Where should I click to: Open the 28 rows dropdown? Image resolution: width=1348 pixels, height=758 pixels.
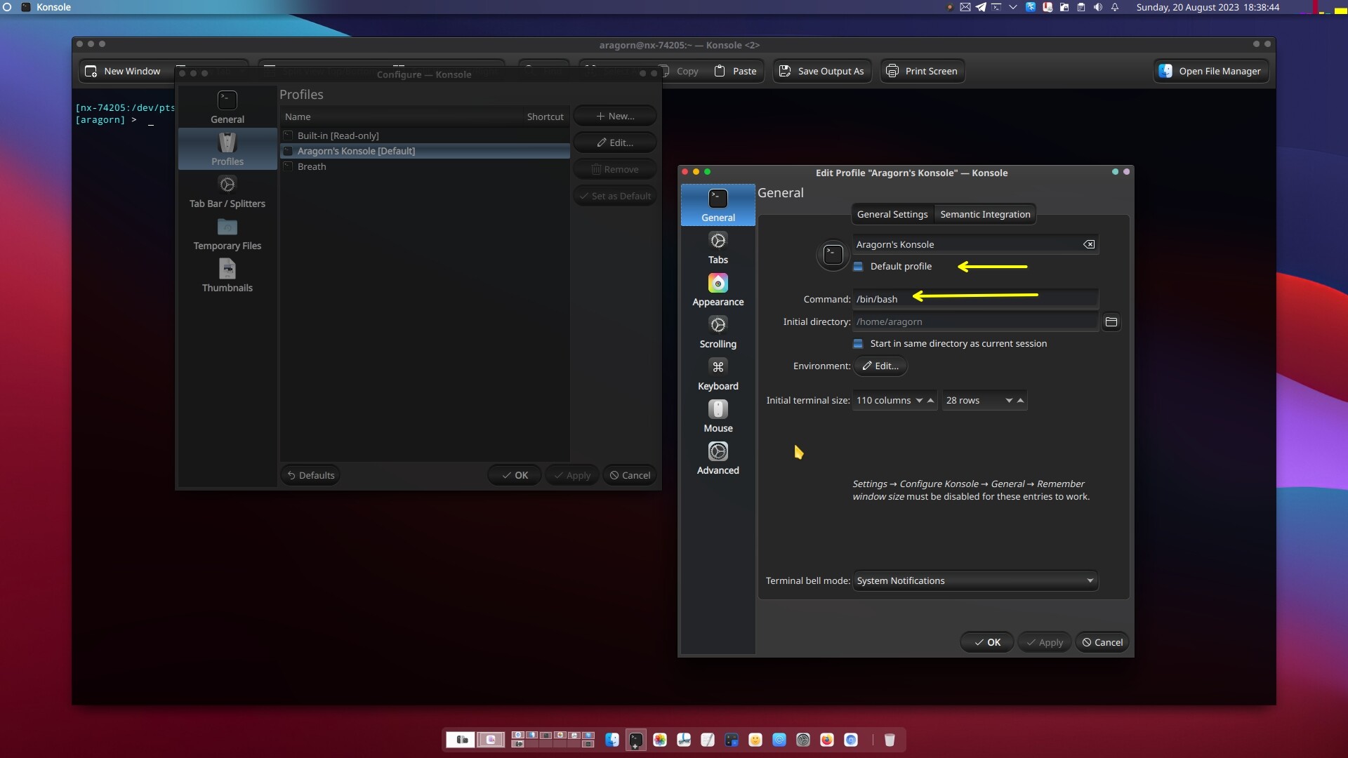pyautogui.click(x=1010, y=400)
